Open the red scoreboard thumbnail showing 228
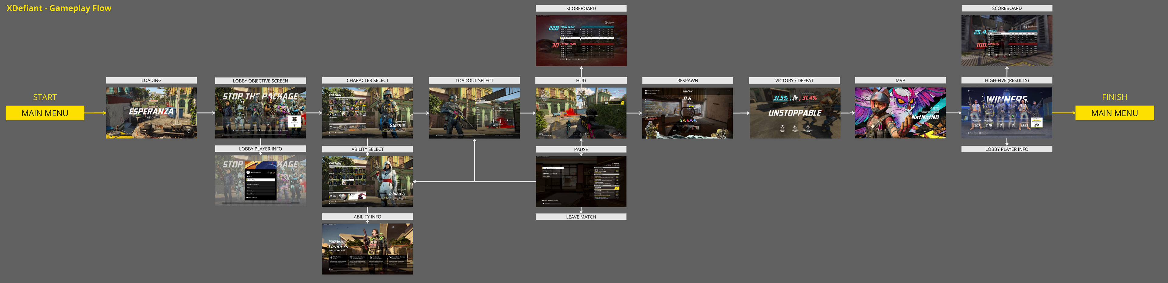Screen dimensions: 1168x283 pyautogui.click(x=581, y=41)
